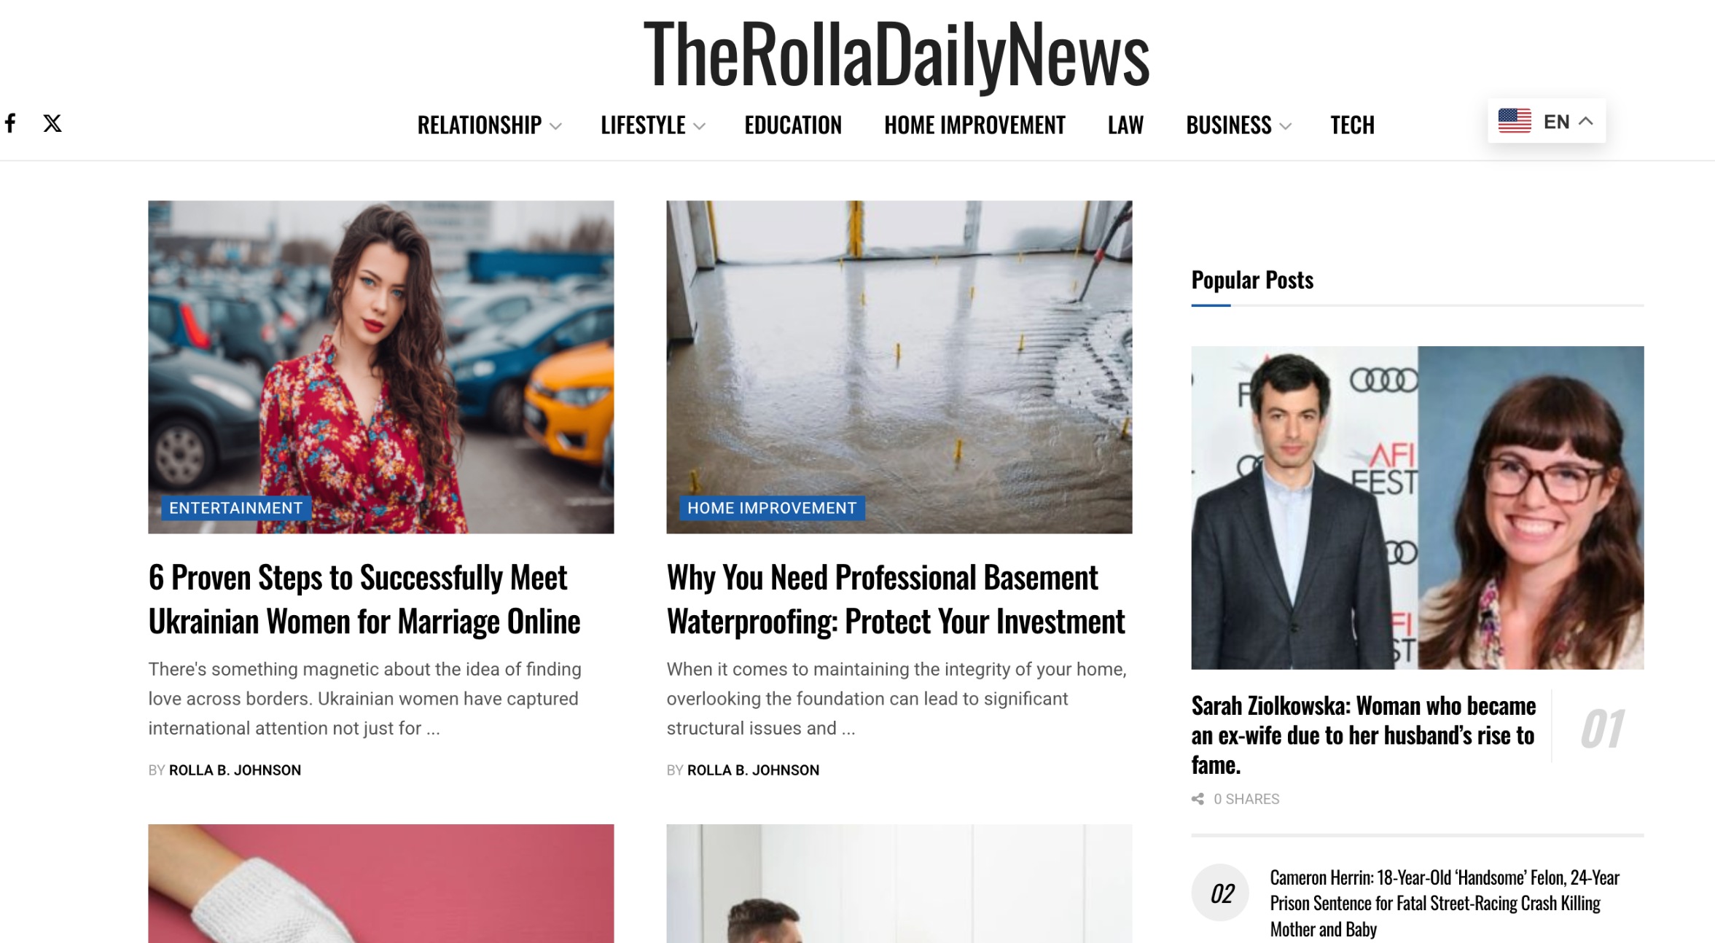Go to the Education menu item

793,125
